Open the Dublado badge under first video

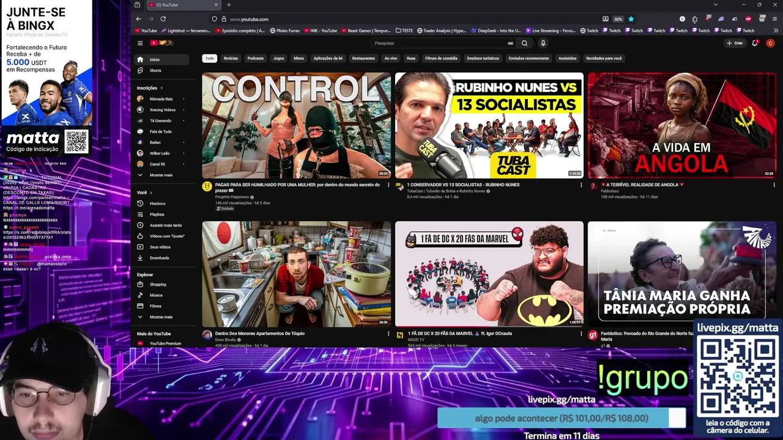click(225, 208)
